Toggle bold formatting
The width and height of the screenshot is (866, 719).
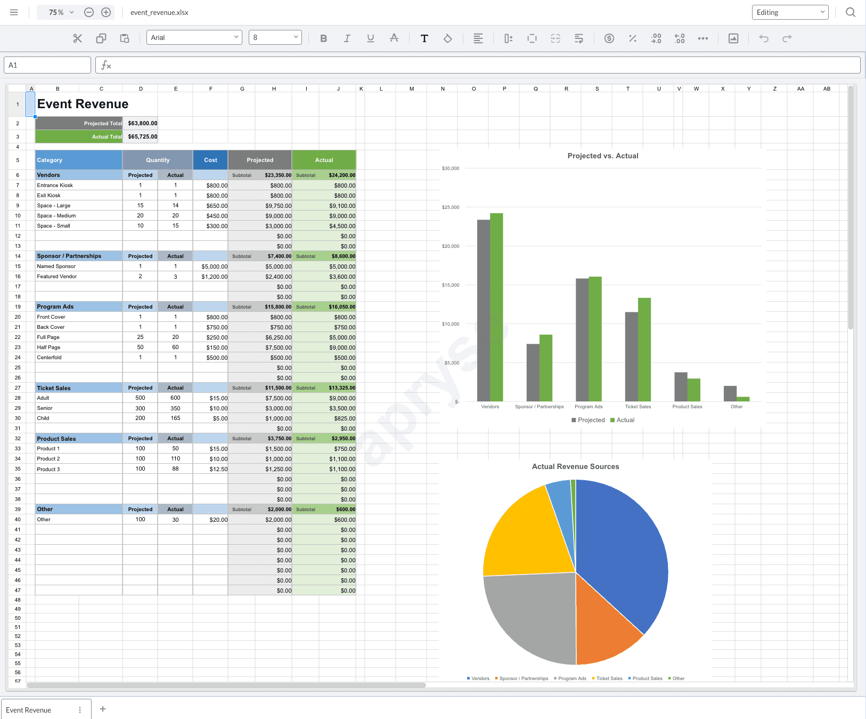coord(323,38)
